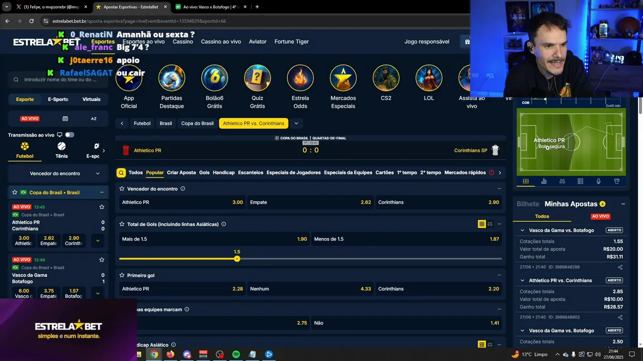Switch to the Escanteios market tab
This screenshot has height=361, width=643.
251,172
